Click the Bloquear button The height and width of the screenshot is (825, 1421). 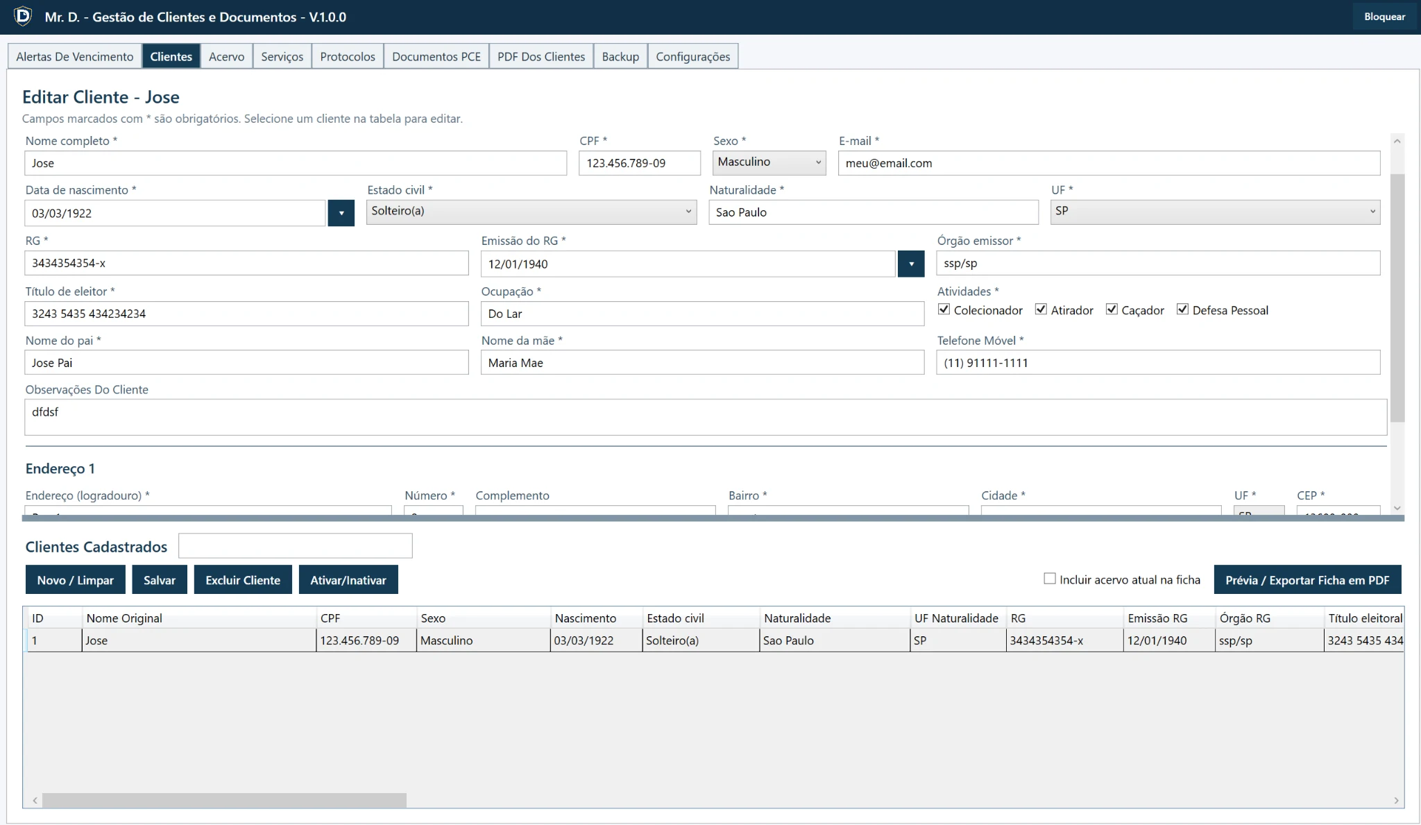coord(1384,17)
